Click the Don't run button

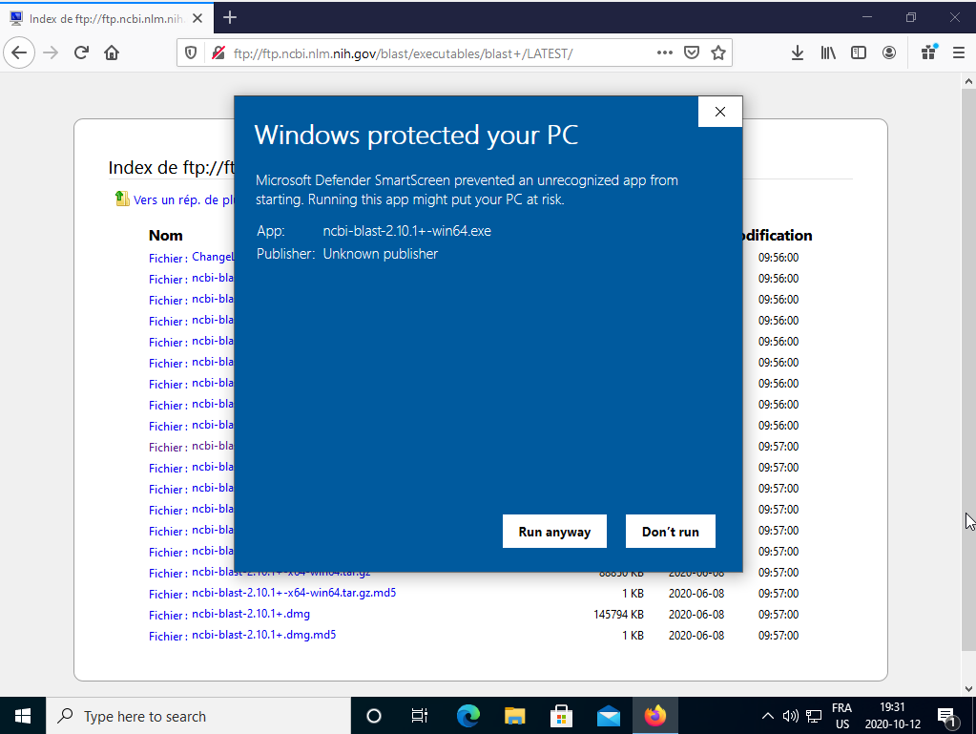tap(670, 532)
